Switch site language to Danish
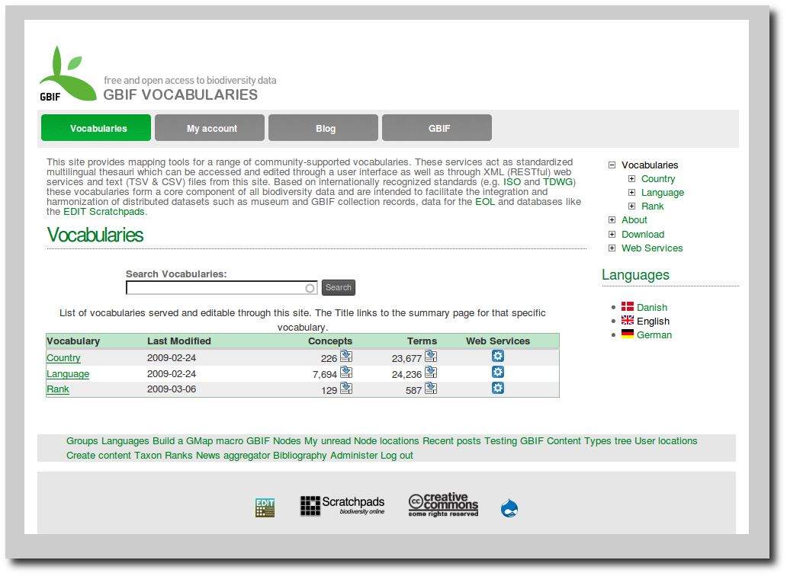 pos(651,307)
